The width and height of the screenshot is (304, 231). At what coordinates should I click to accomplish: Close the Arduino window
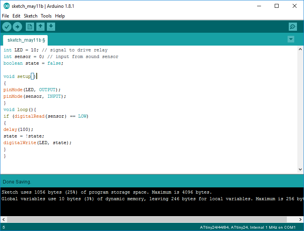(x=295, y=6)
